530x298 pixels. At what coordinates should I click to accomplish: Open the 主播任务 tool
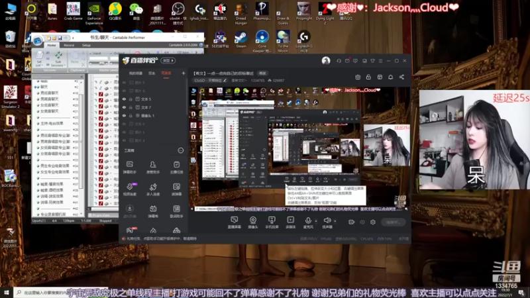[176, 168]
